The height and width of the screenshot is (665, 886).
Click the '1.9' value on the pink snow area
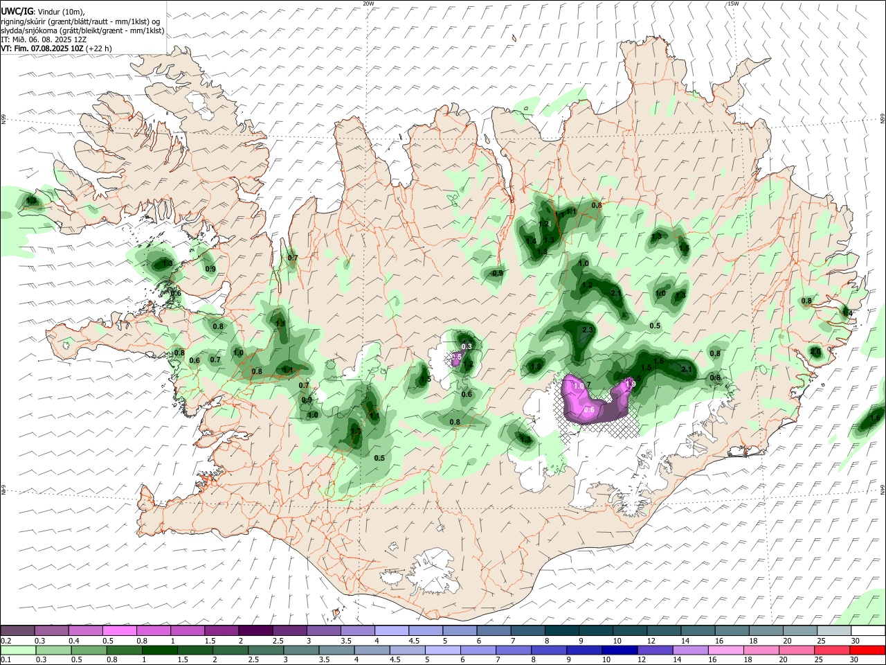tap(630, 383)
